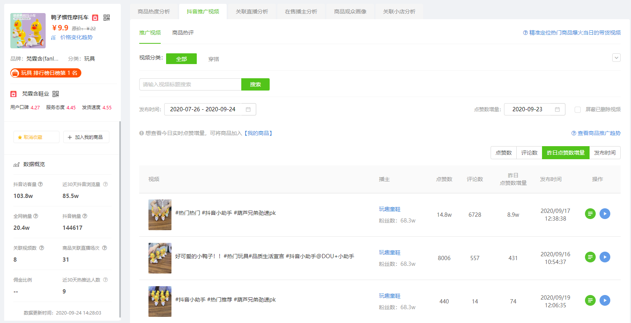Open 关联小店分析 tab
The width and height of the screenshot is (631, 323).
coord(399,12)
